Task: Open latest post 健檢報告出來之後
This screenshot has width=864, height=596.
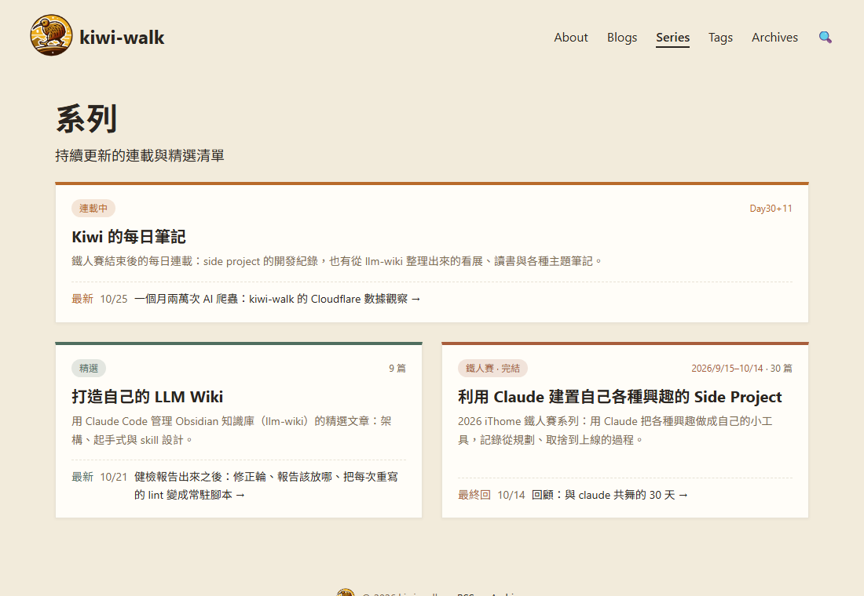Action: [x=266, y=485]
